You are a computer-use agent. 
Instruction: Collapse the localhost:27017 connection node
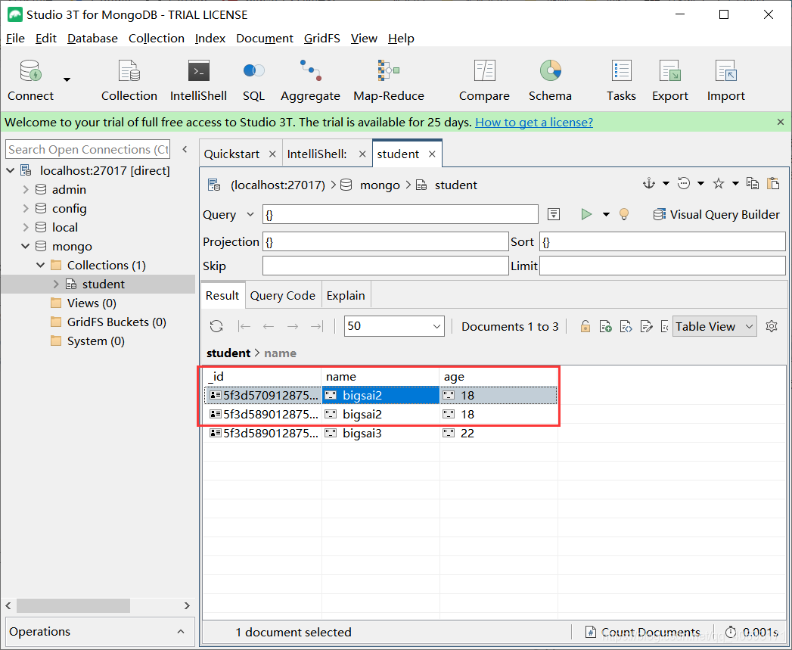(x=10, y=170)
